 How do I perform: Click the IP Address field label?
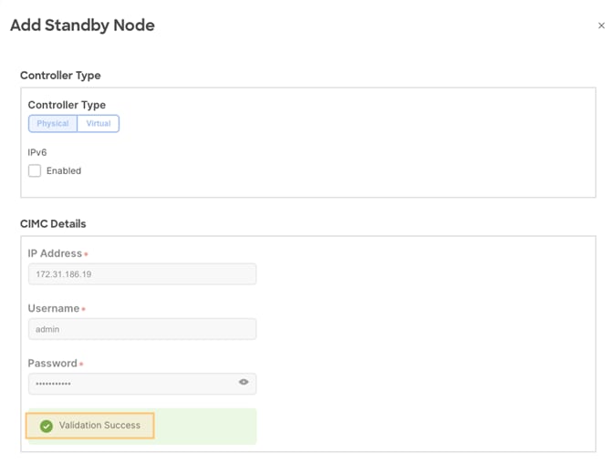tap(55, 253)
